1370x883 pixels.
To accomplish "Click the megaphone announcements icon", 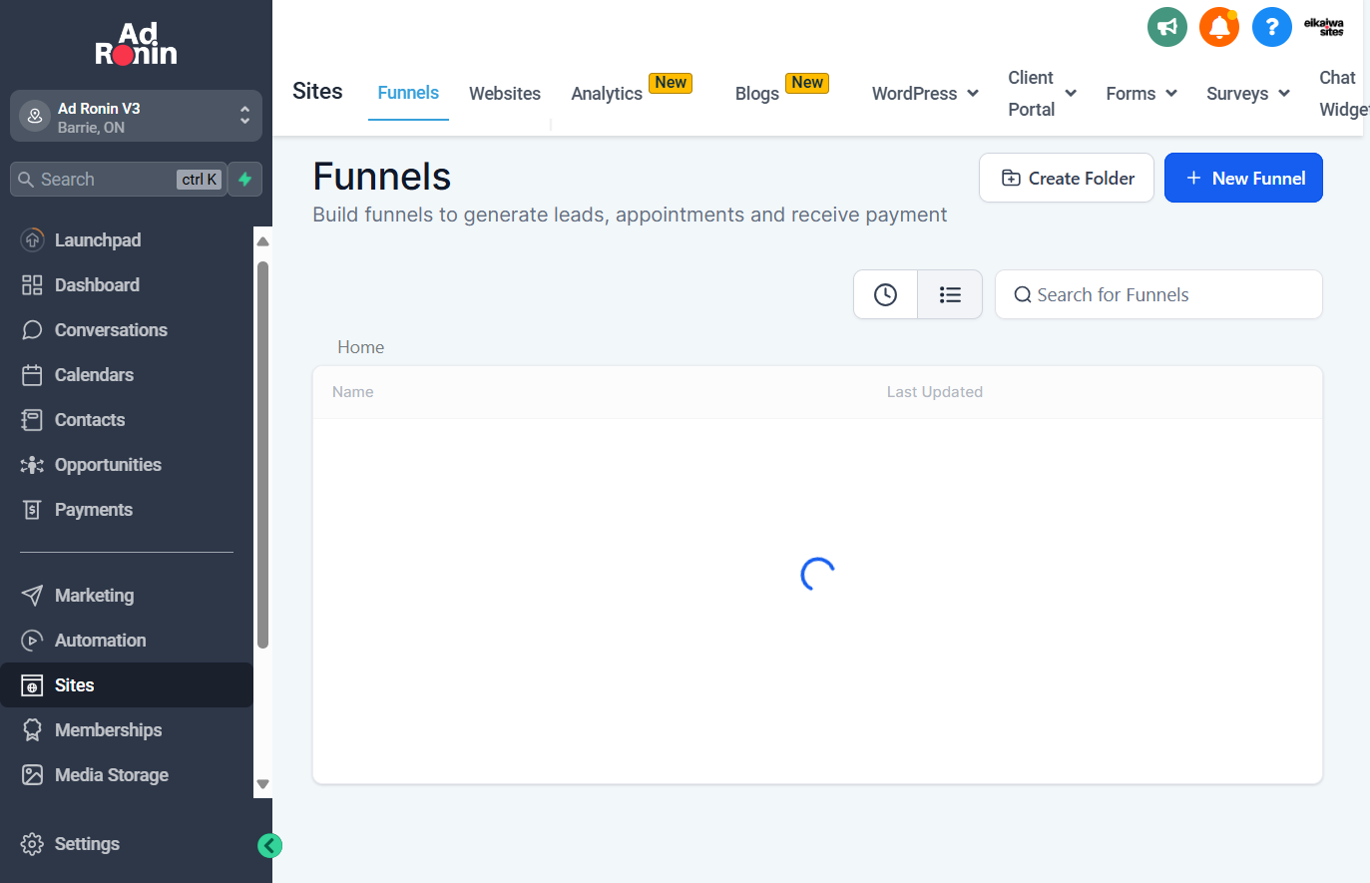I will [x=1166, y=27].
